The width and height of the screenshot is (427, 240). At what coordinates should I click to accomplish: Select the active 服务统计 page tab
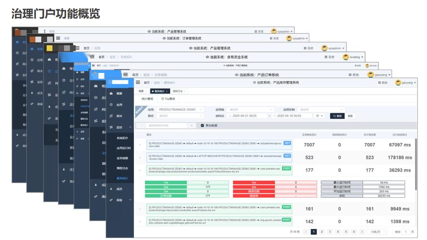(x=160, y=91)
